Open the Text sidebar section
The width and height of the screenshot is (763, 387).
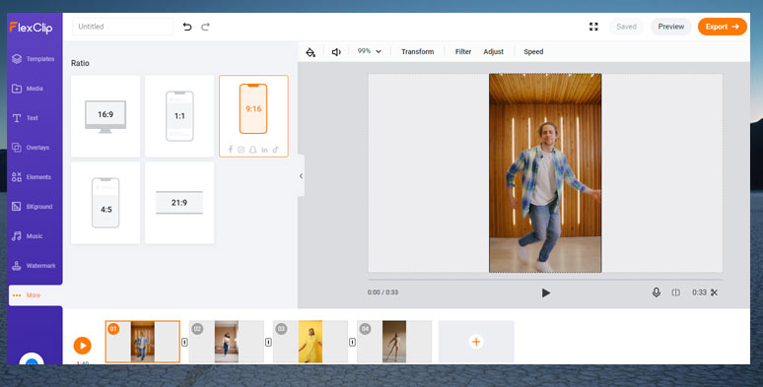(x=26, y=118)
